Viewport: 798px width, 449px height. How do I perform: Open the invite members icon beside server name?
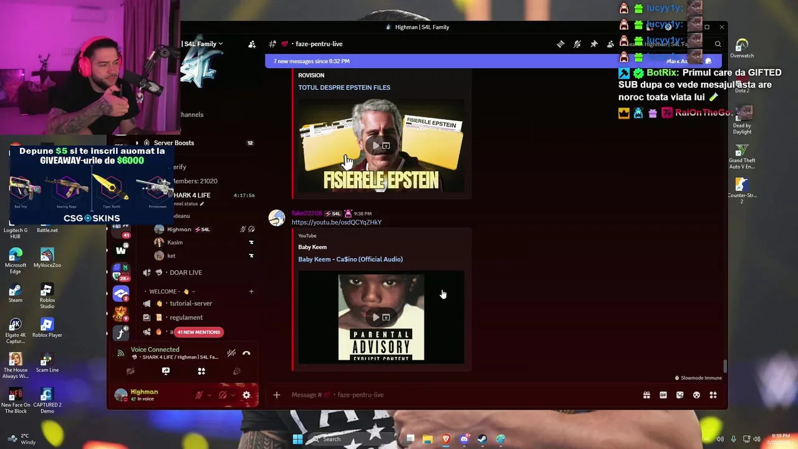252,44
